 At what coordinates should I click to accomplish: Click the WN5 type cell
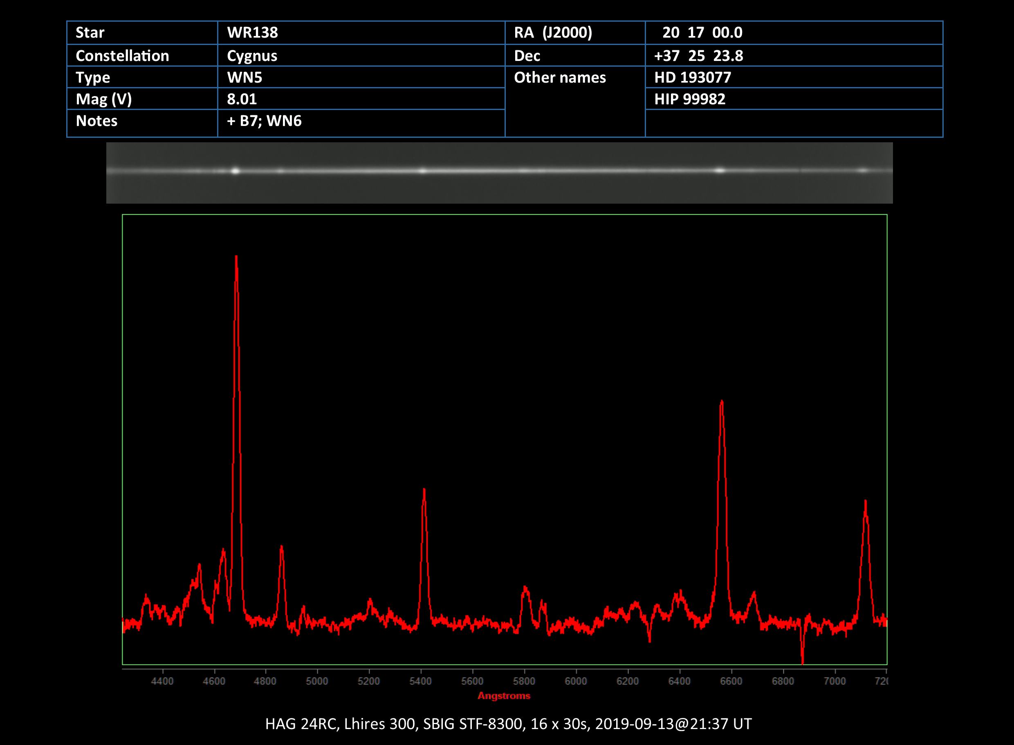tap(245, 78)
